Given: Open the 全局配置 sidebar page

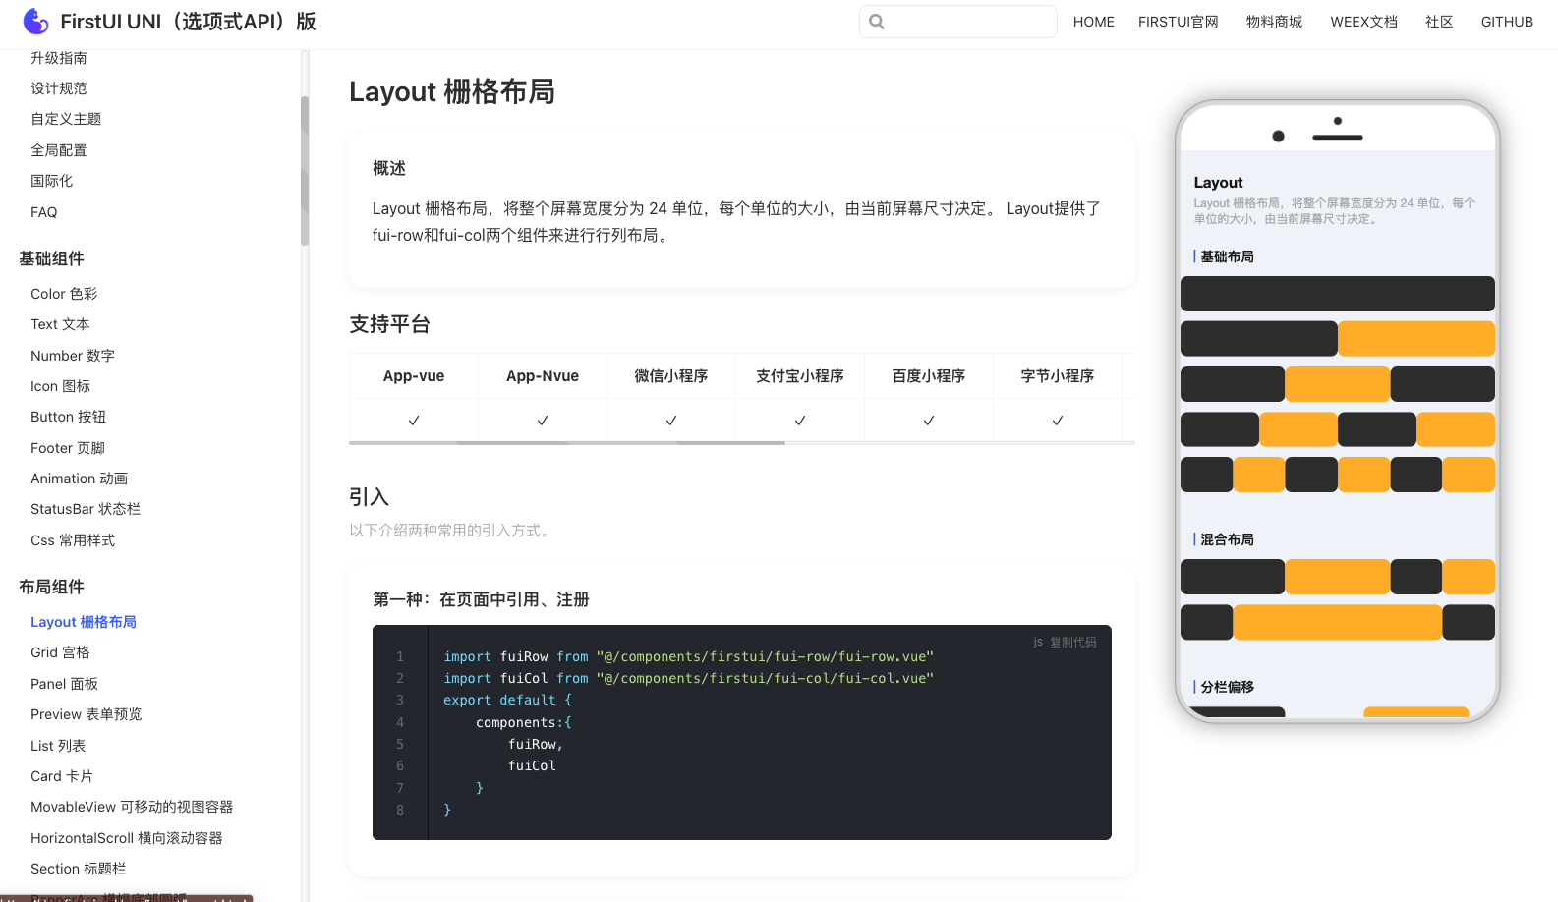Looking at the screenshot, I should point(59,150).
